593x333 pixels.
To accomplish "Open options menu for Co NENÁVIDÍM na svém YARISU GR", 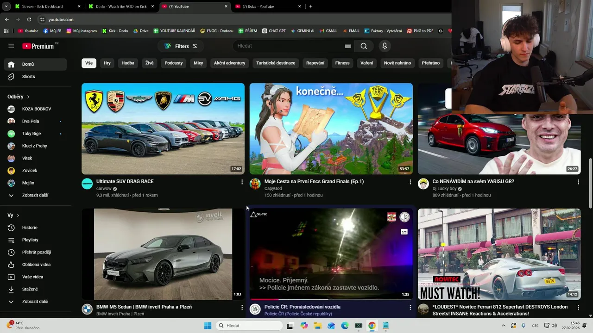I will [x=578, y=182].
